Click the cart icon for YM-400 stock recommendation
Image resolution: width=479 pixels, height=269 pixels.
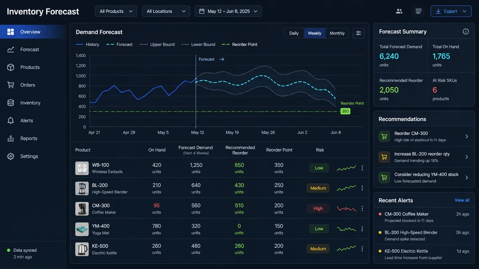[x=384, y=177]
